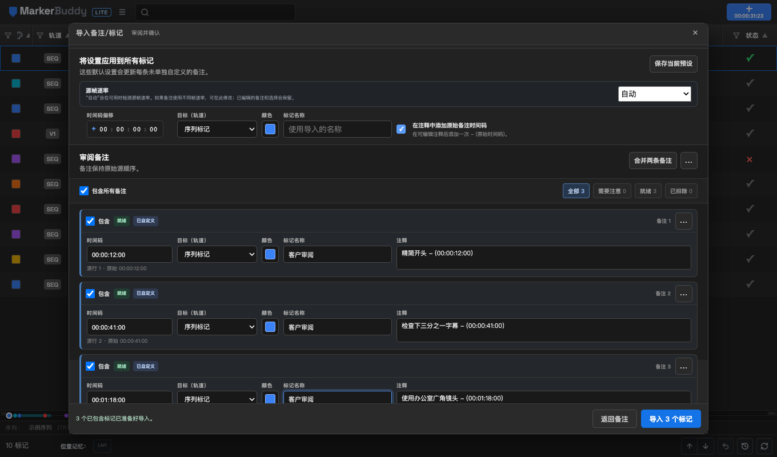Image resolution: width=777 pixels, height=457 pixels.
Task: Toggle 在注释中添加原始备注时间码 checkbox
Action: [402, 129]
